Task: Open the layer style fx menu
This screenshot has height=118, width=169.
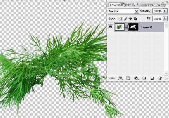Action: pos(120,78)
